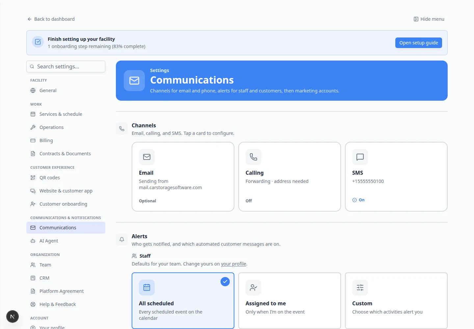
Task: Click the round N badge icon
Action: [13, 316]
